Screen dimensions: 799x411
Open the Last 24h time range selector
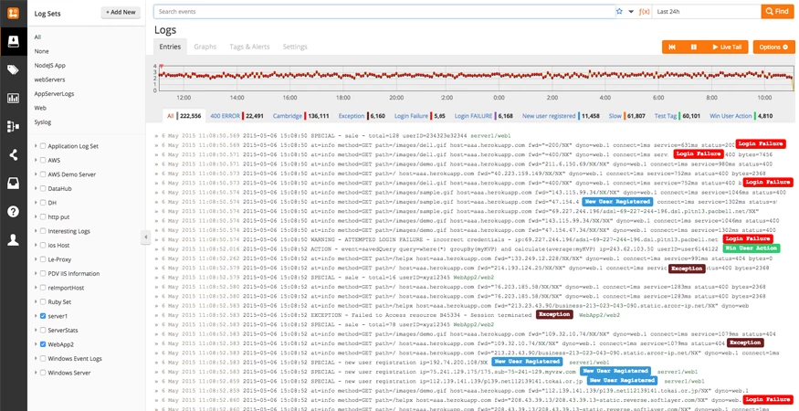coord(706,11)
